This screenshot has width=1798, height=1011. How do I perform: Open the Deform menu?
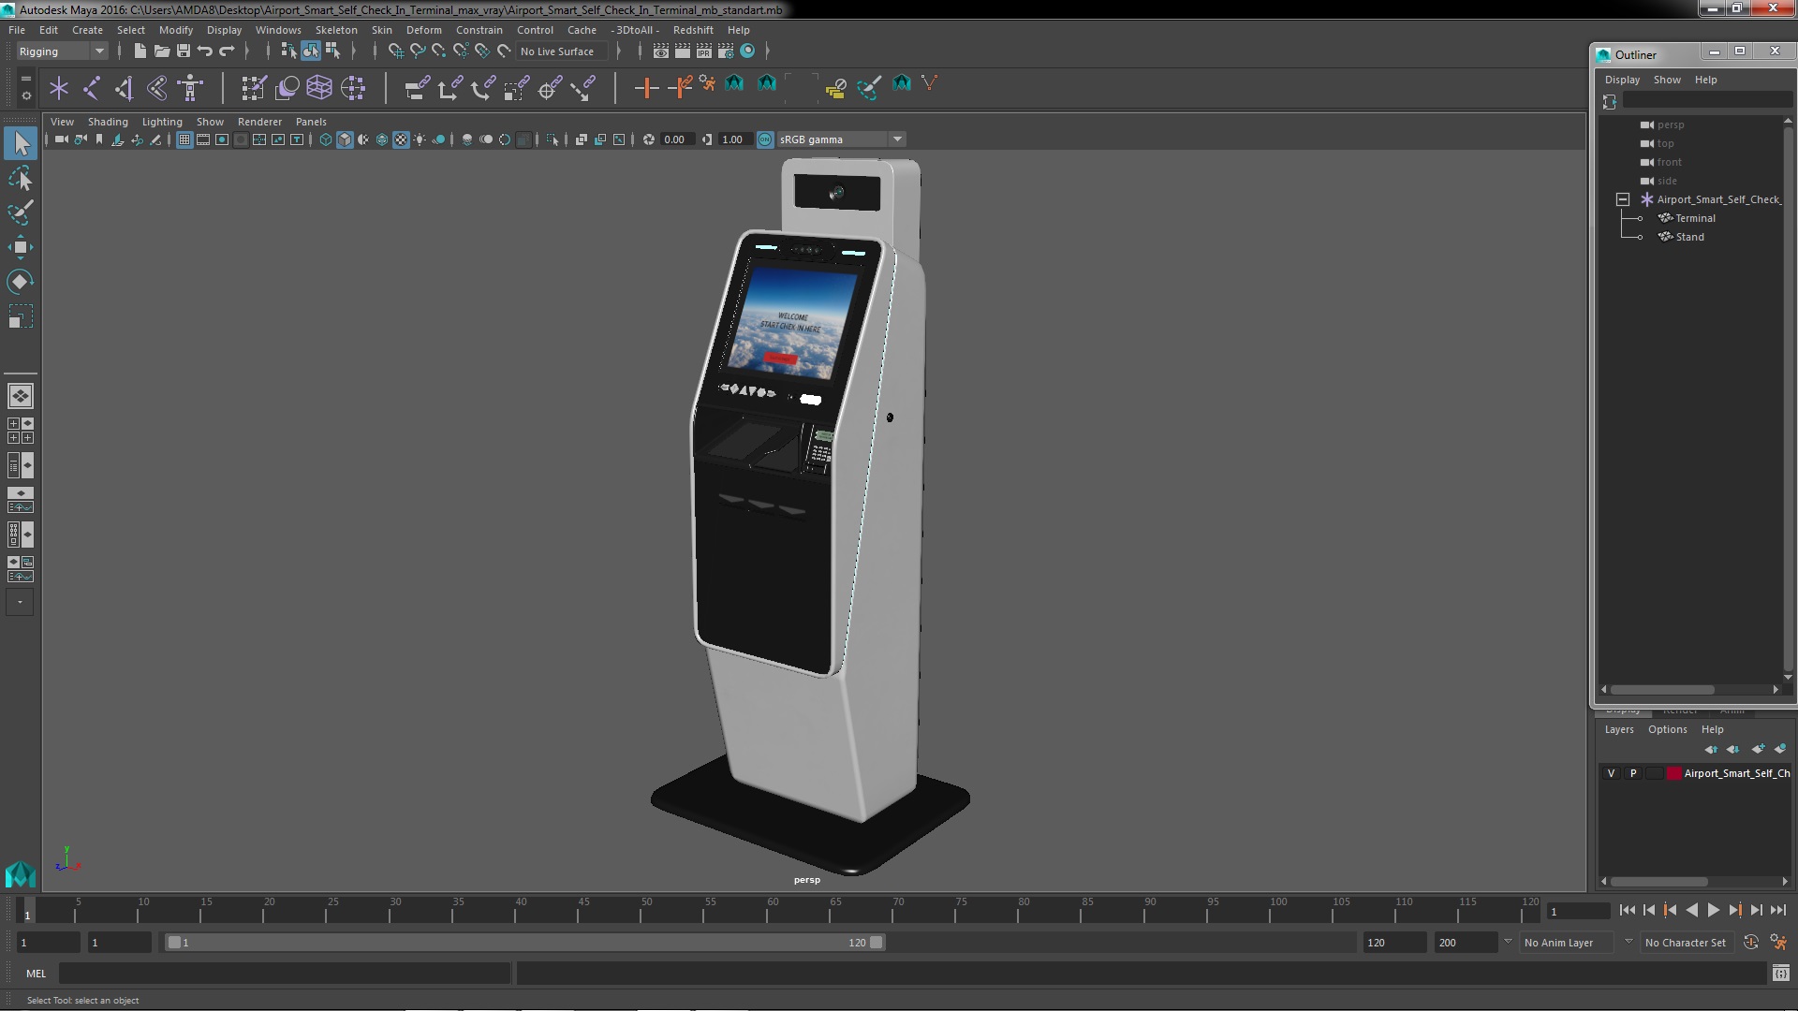pyautogui.click(x=423, y=30)
